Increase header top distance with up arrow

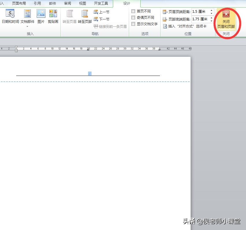[x=211, y=10]
